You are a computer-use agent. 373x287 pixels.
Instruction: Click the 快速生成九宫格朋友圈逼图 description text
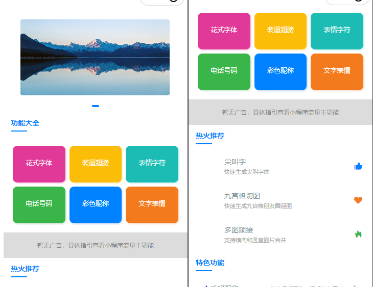tap(258, 206)
